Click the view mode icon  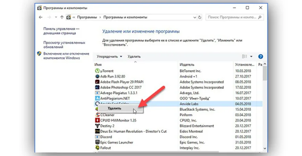click(x=245, y=56)
